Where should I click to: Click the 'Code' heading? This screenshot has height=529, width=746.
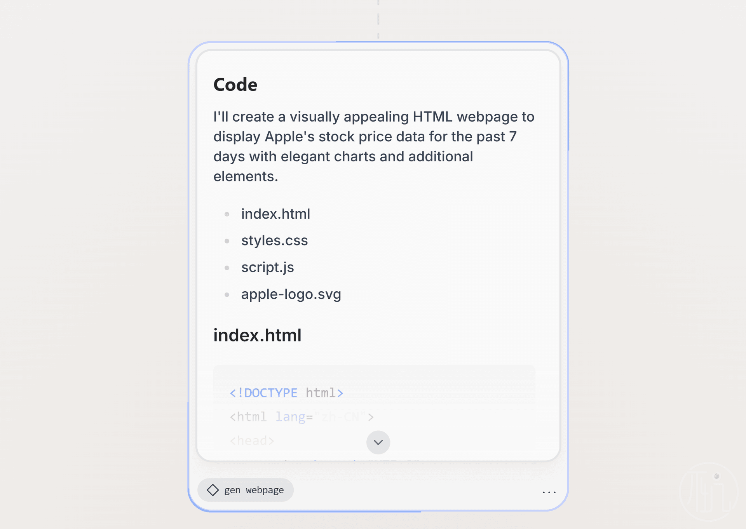pos(235,84)
